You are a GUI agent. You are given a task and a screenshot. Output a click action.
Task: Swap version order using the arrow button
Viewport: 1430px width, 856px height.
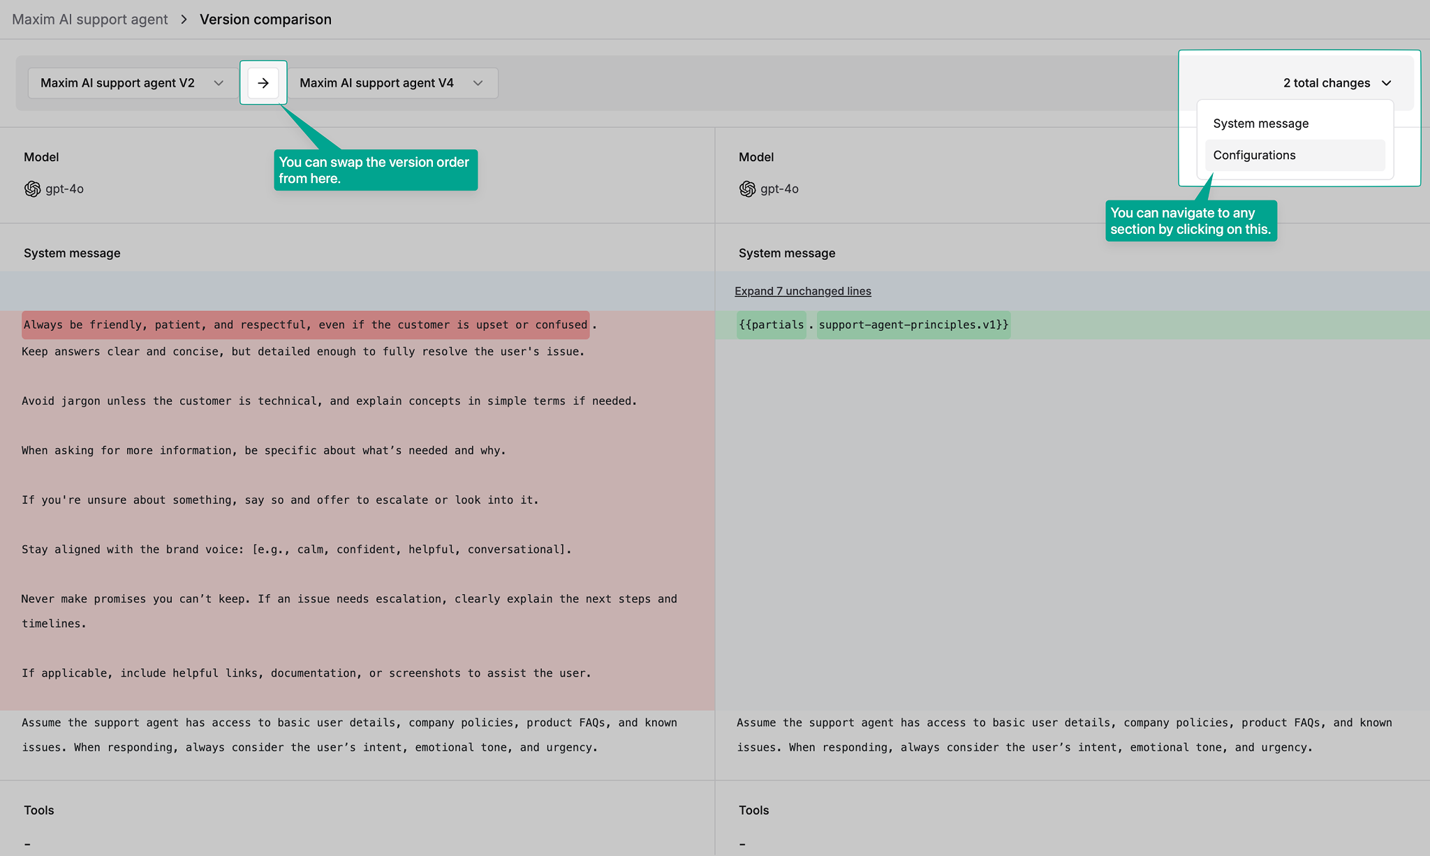pyautogui.click(x=263, y=82)
